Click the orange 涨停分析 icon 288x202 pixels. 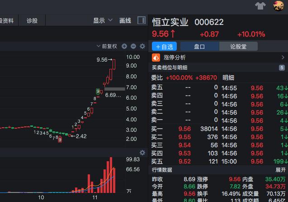[156, 58]
